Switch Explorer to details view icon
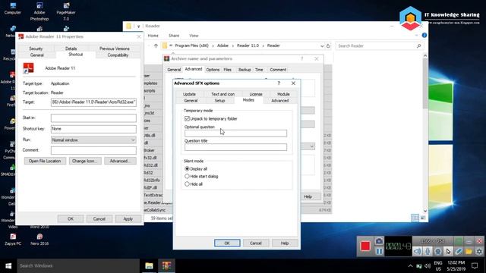 click(415, 218)
